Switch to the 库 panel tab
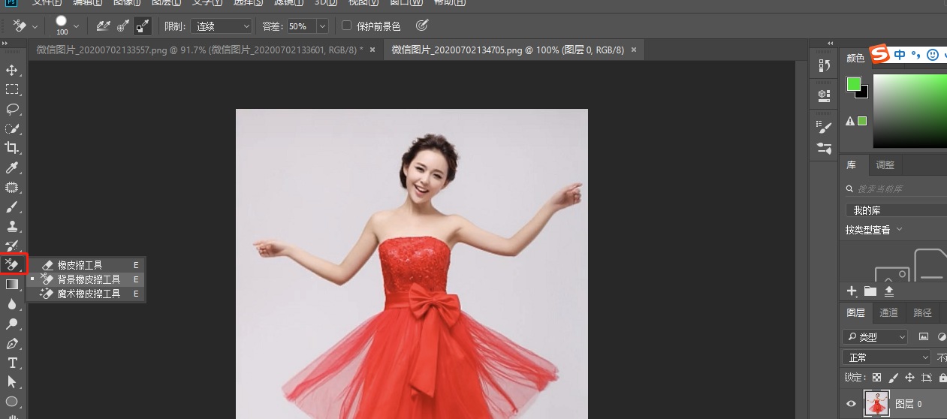 click(851, 165)
